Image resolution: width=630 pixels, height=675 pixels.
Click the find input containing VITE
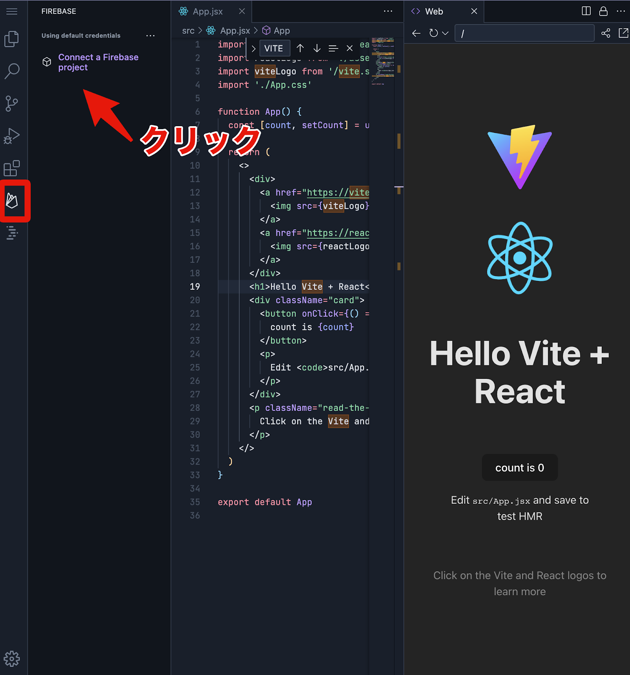coord(274,49)
